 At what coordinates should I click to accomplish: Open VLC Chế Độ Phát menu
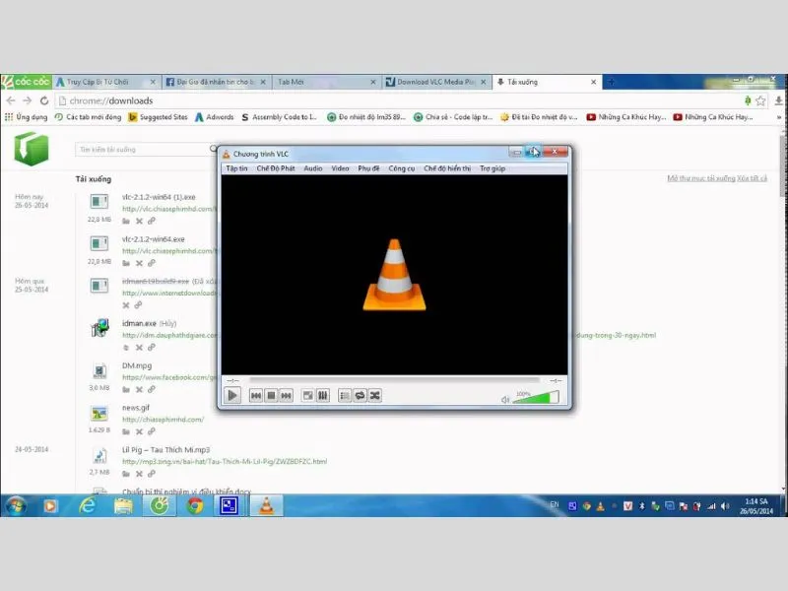coord(276,168)
